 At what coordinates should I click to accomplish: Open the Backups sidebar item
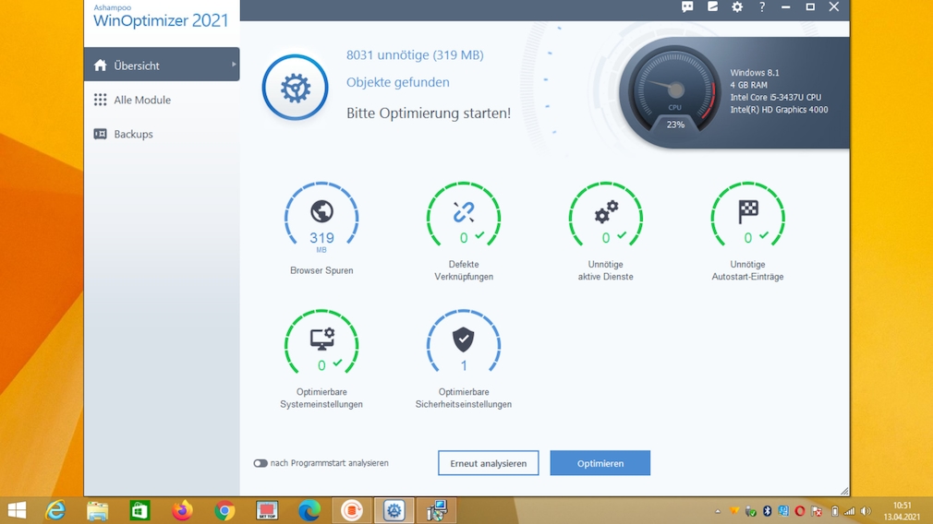(x=133, y=134)
